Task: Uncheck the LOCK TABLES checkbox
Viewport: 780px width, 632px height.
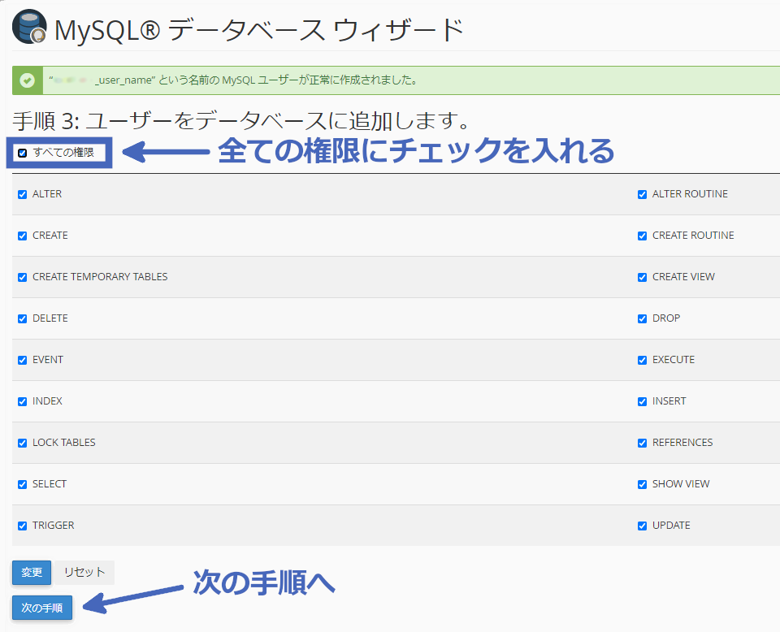Action: (x=23, y=443)
